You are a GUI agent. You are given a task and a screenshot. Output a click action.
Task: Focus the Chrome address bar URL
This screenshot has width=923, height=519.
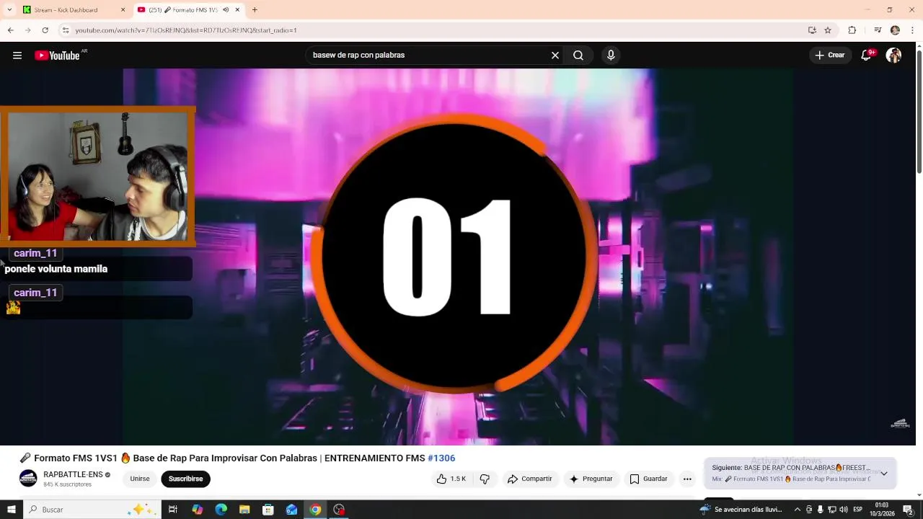pyautogui.click(x=186, y=30)
